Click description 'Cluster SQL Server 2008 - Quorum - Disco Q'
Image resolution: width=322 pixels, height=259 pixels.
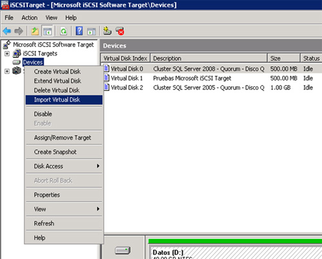pos(209,69)
